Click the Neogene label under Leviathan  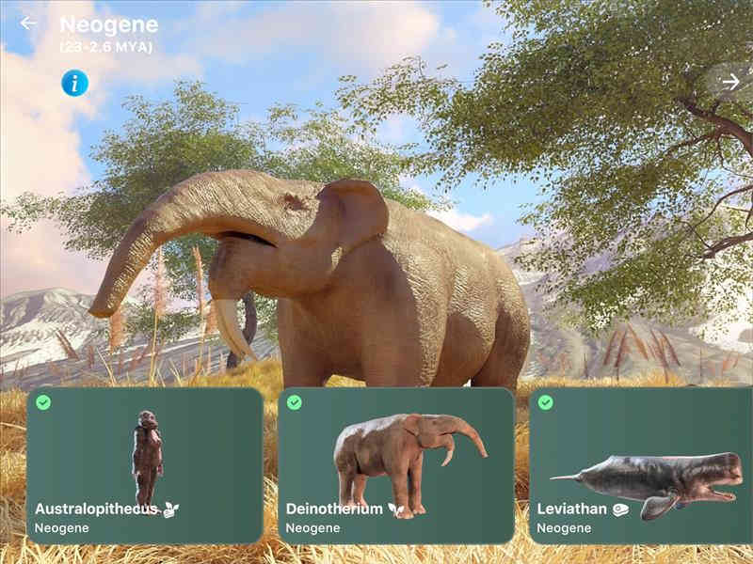pos(564,528)
